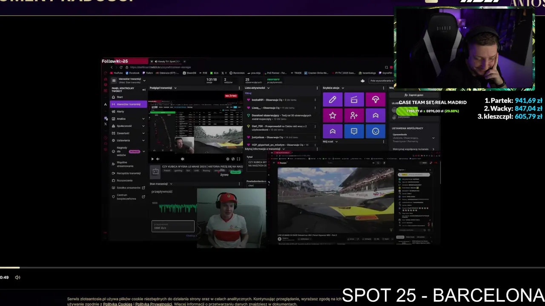Click the Zaproś gości button
Viewport: 545px width, 306px height.
[414, 95]
